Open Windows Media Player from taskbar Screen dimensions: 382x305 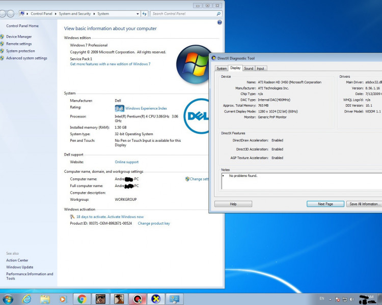(x=63, y=299)
